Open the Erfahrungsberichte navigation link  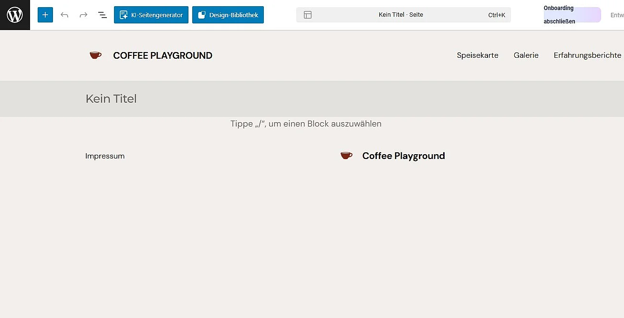tap(587, 55)
